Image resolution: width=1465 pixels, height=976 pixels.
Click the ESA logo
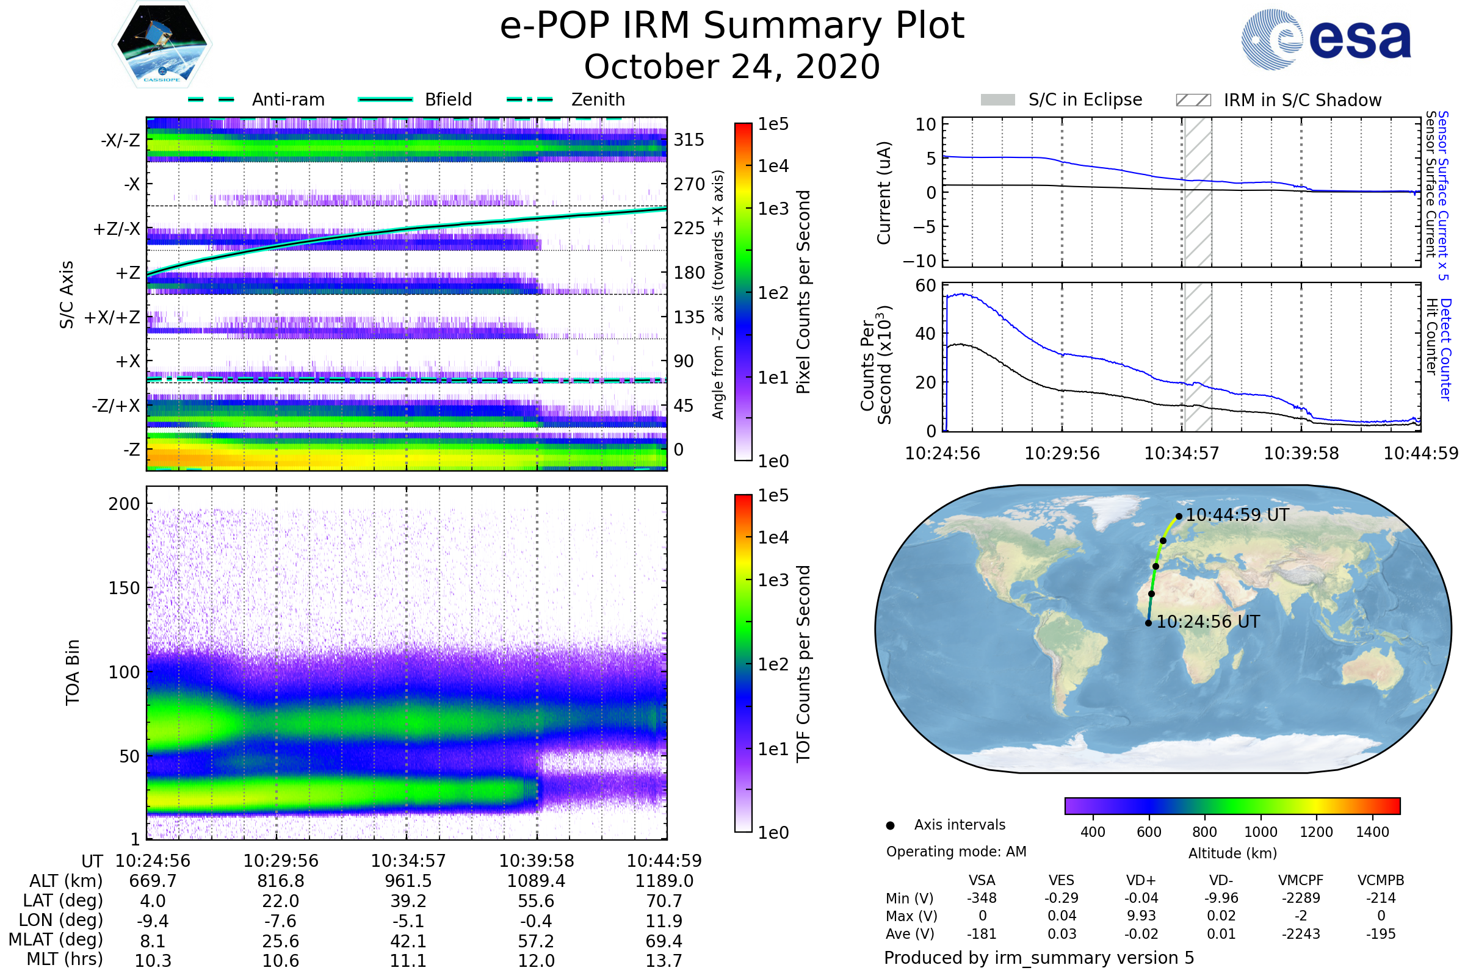(1325, 40)
